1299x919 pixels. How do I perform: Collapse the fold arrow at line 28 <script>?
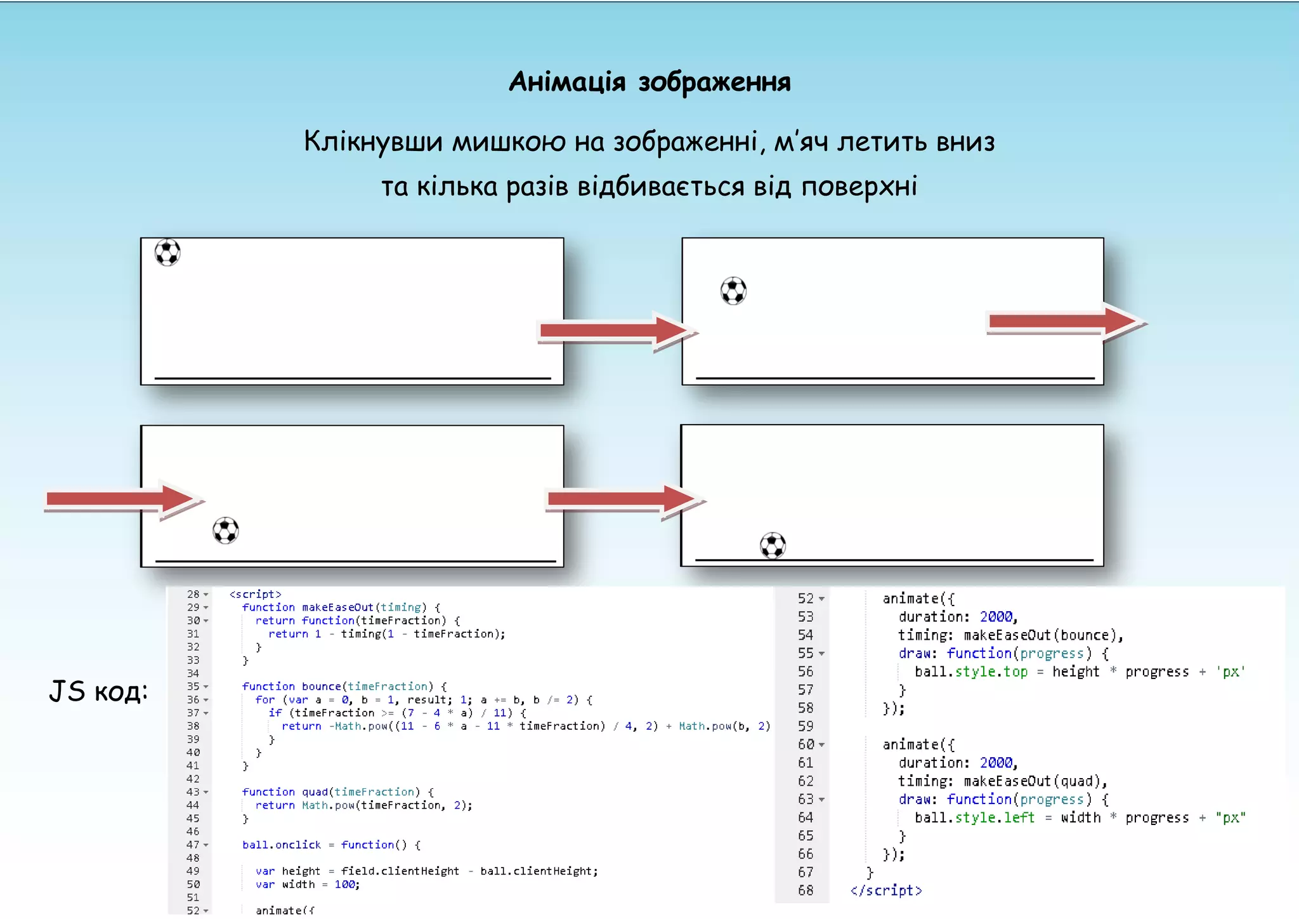point(206,595)
